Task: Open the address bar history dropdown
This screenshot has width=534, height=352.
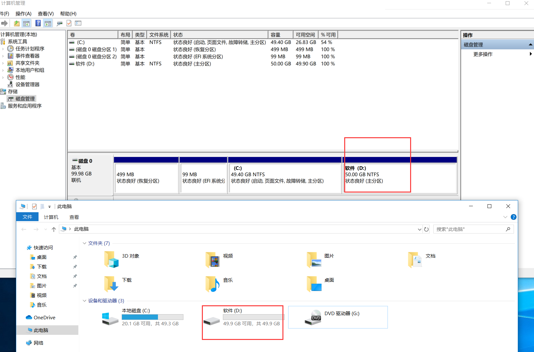Action: click(x=419, y=229)
